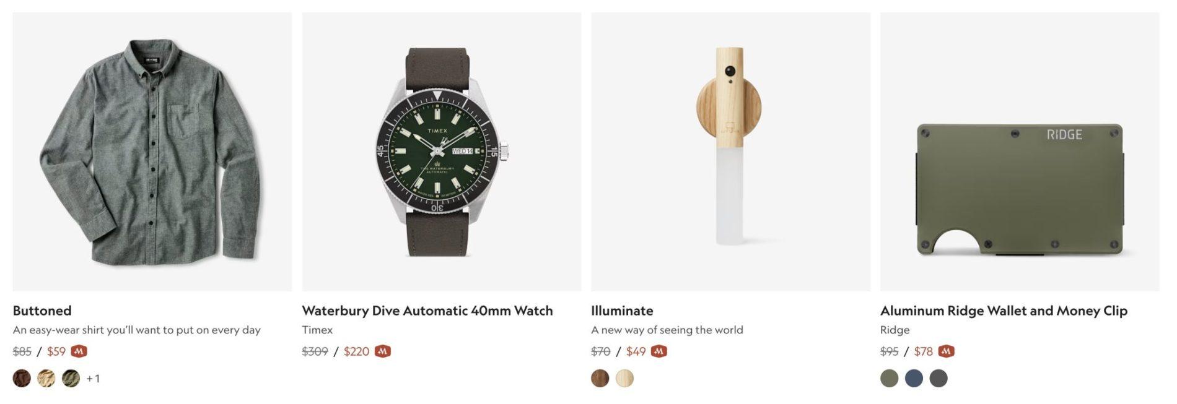This screenshot has width=1177, height=404.
Task: Expand the +1 more shirt colors
Action: point(93,378)
